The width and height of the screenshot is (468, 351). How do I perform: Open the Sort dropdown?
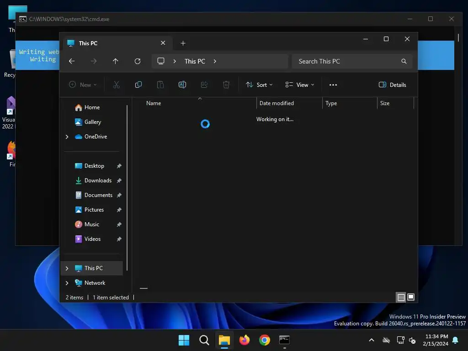pyautogui.click(x=259, y=85)
